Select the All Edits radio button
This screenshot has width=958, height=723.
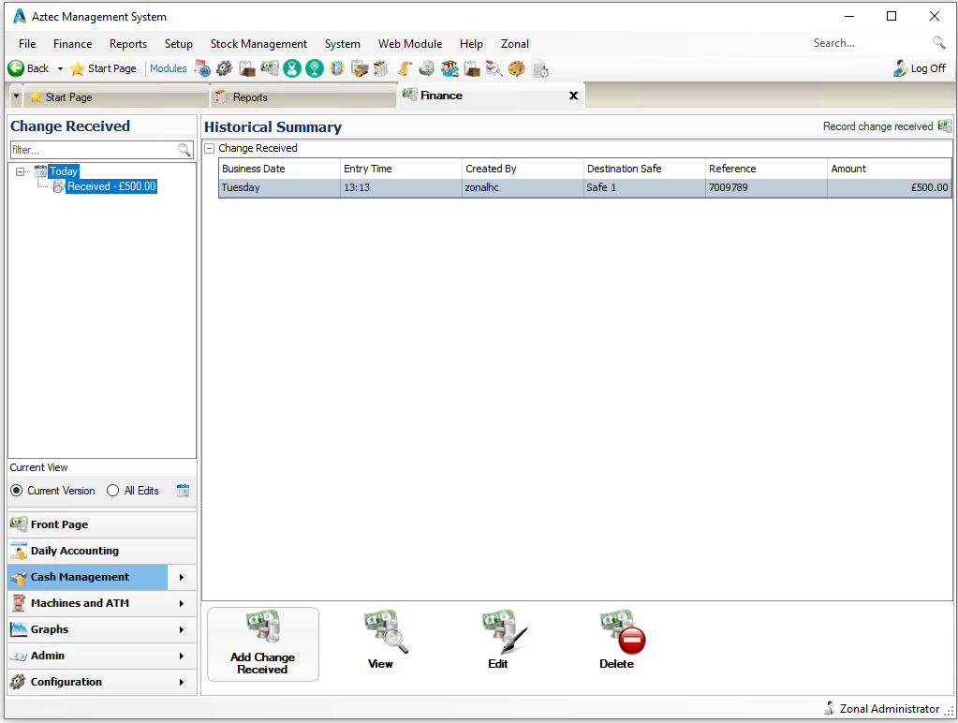(x=113, y=491)
